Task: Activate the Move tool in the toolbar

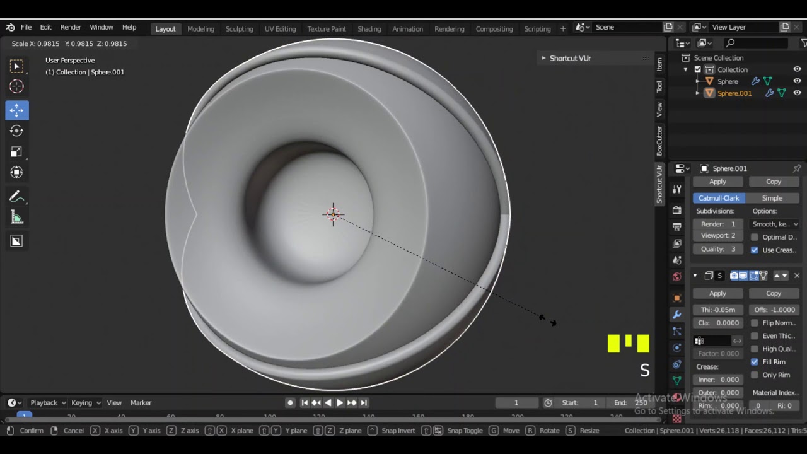Action: pyautogui.click(x=16, y=110)
